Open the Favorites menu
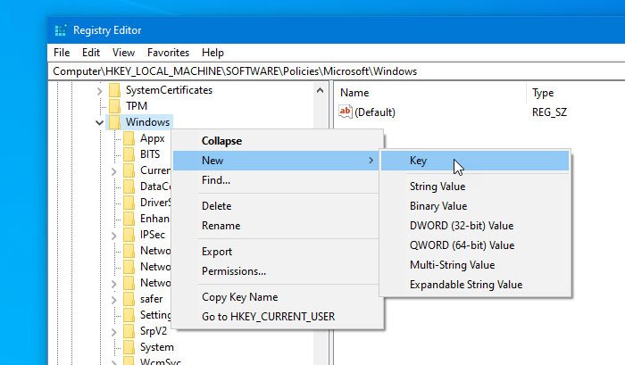The height and width of the screenshot is (365, 625). (168, 53)
